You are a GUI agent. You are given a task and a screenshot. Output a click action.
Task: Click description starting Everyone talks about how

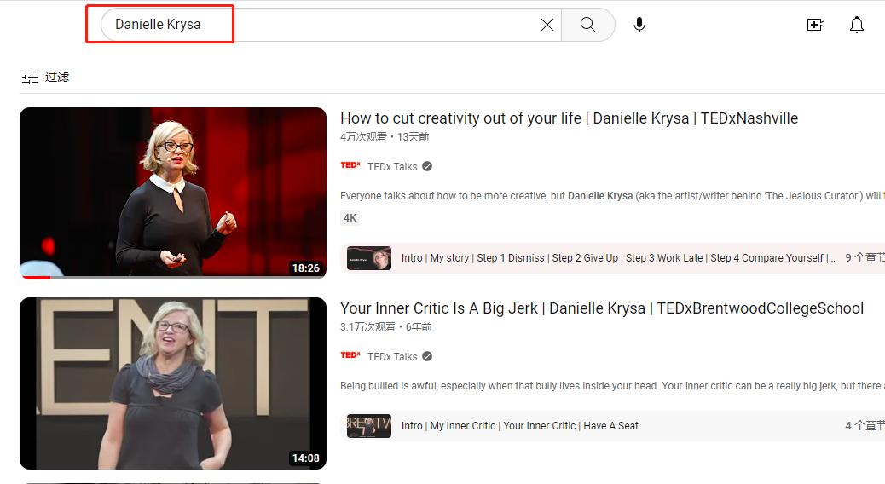[612, 196]
